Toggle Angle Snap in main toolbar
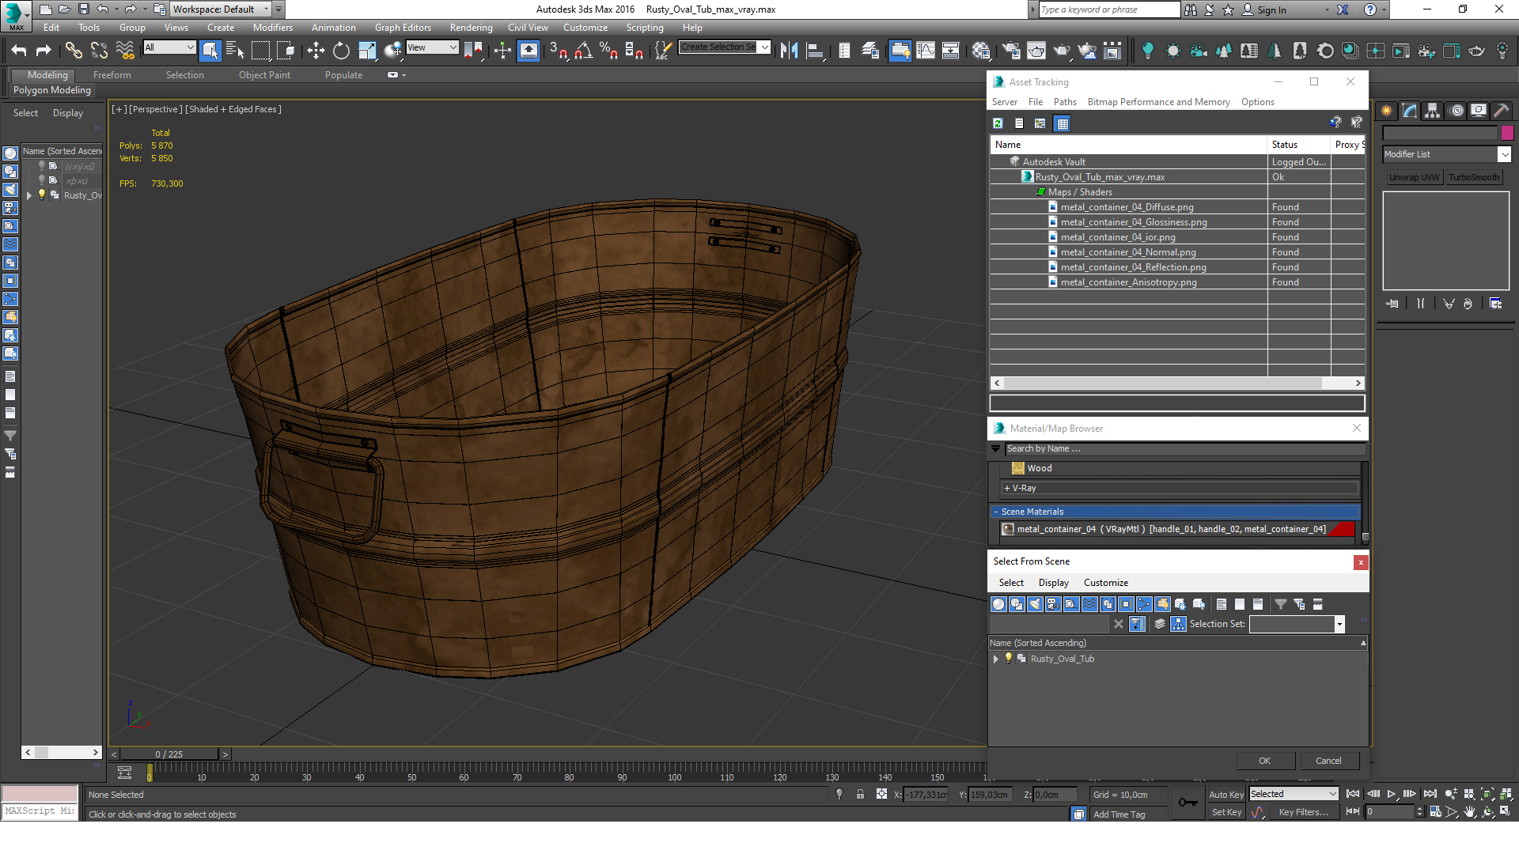This screenshot has height=854, width=1519. point(584,51)
